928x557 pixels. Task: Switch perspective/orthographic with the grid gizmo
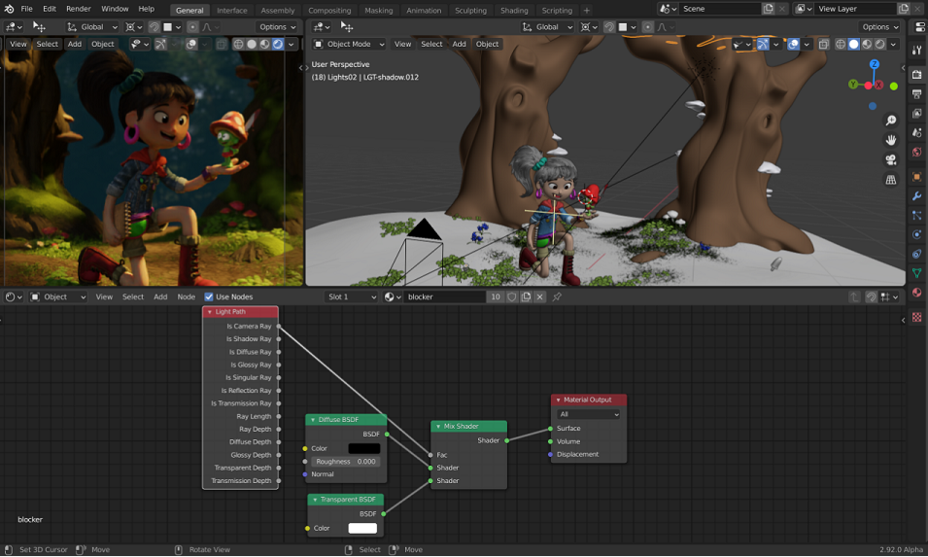click(891, 180)
